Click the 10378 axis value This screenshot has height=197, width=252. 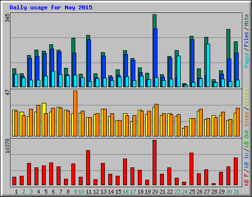(x=7, y=146)
